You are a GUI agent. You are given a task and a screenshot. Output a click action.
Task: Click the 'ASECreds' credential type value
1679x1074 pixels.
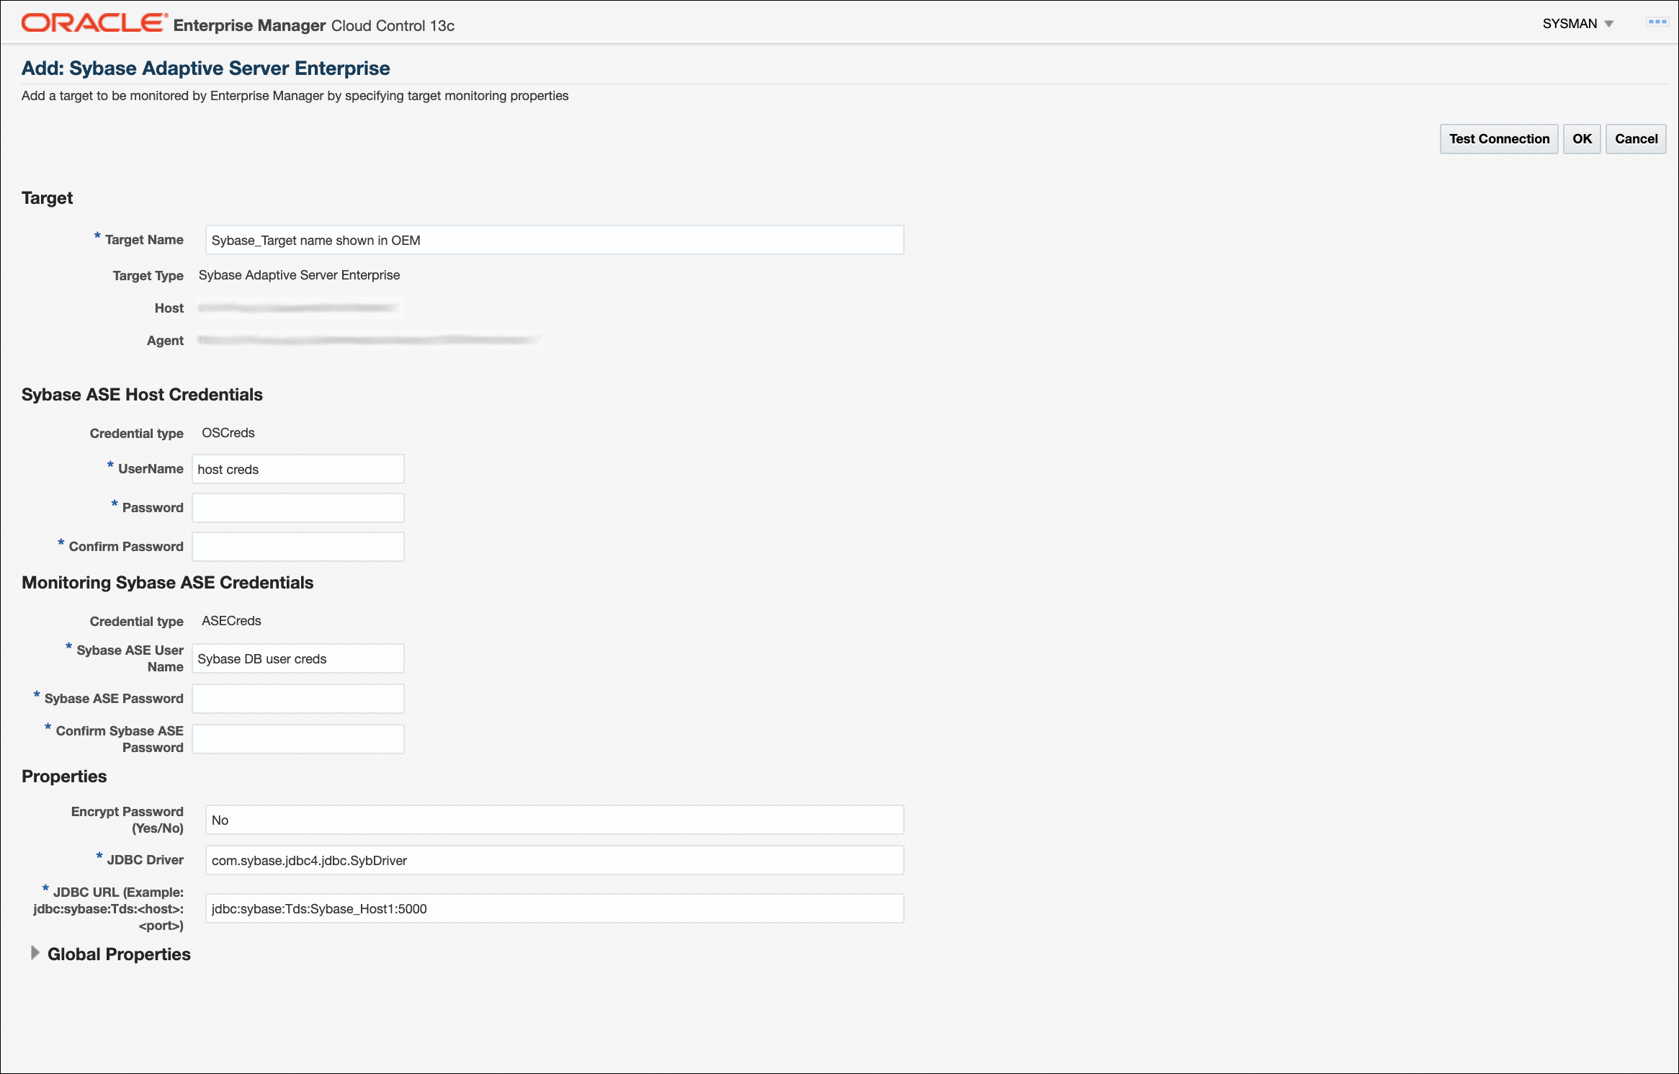[x=231, y=621]
